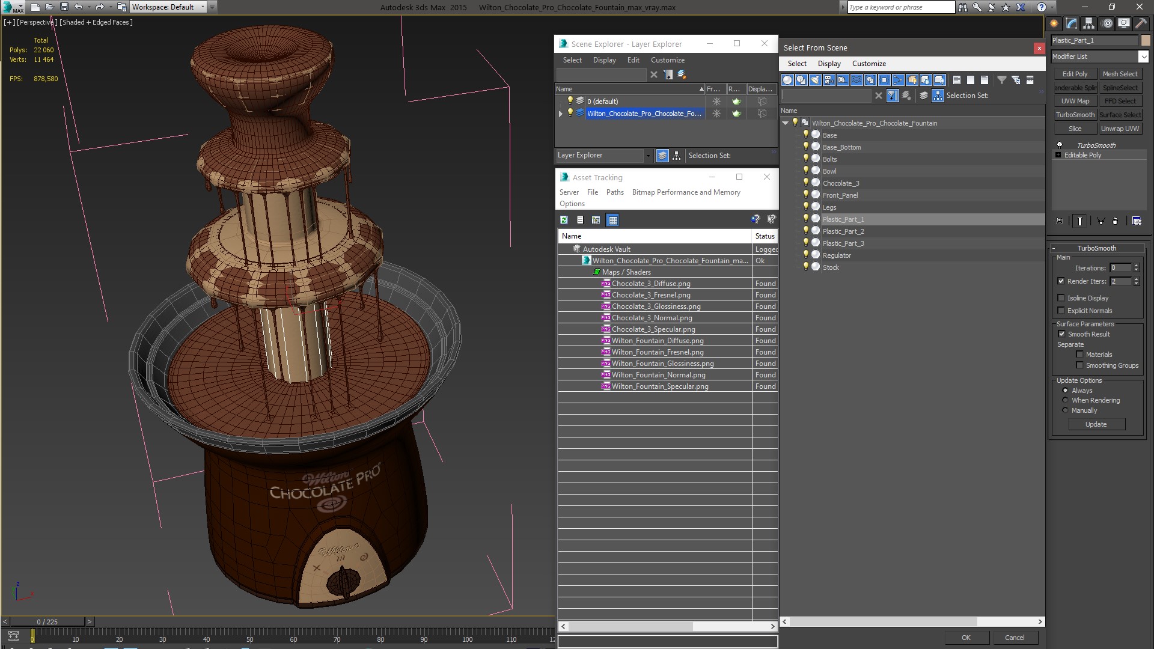The height and width of the screenshot is (649, 1154).
Task: Open Display menu in Scene Explorer
Action: [x=604, y=60]
